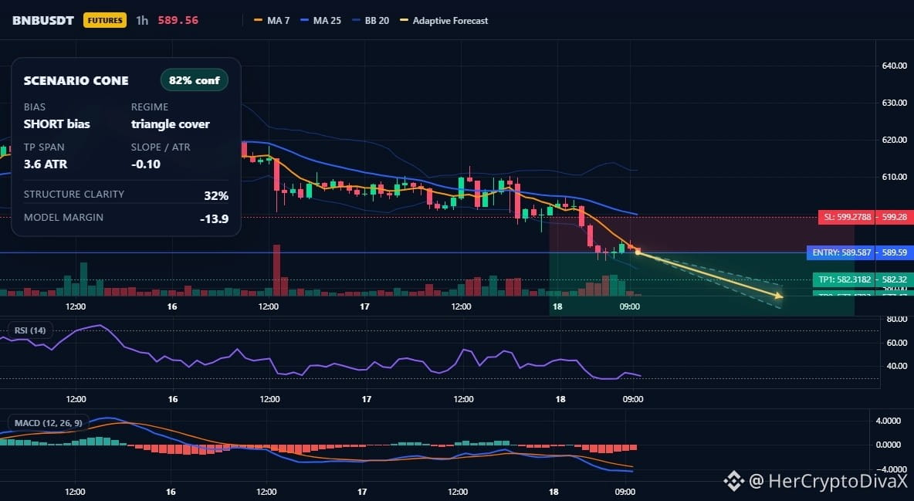The image size is (914, 501).
Task: Click the 640.00 price axis label
Action: [x=895, y=66]
